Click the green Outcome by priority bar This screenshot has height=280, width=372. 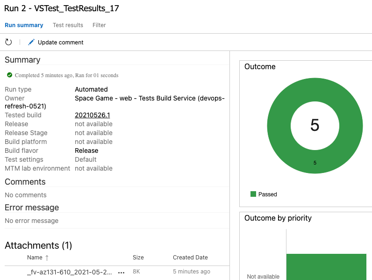[326, 267]
